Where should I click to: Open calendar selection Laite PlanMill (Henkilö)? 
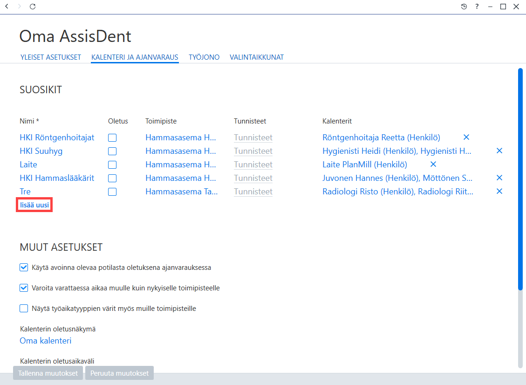365,165
